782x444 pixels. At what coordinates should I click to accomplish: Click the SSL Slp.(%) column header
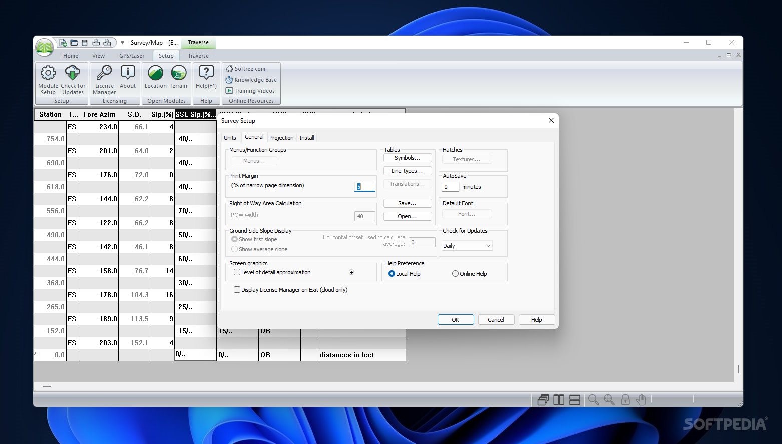(x=195, y=114)
